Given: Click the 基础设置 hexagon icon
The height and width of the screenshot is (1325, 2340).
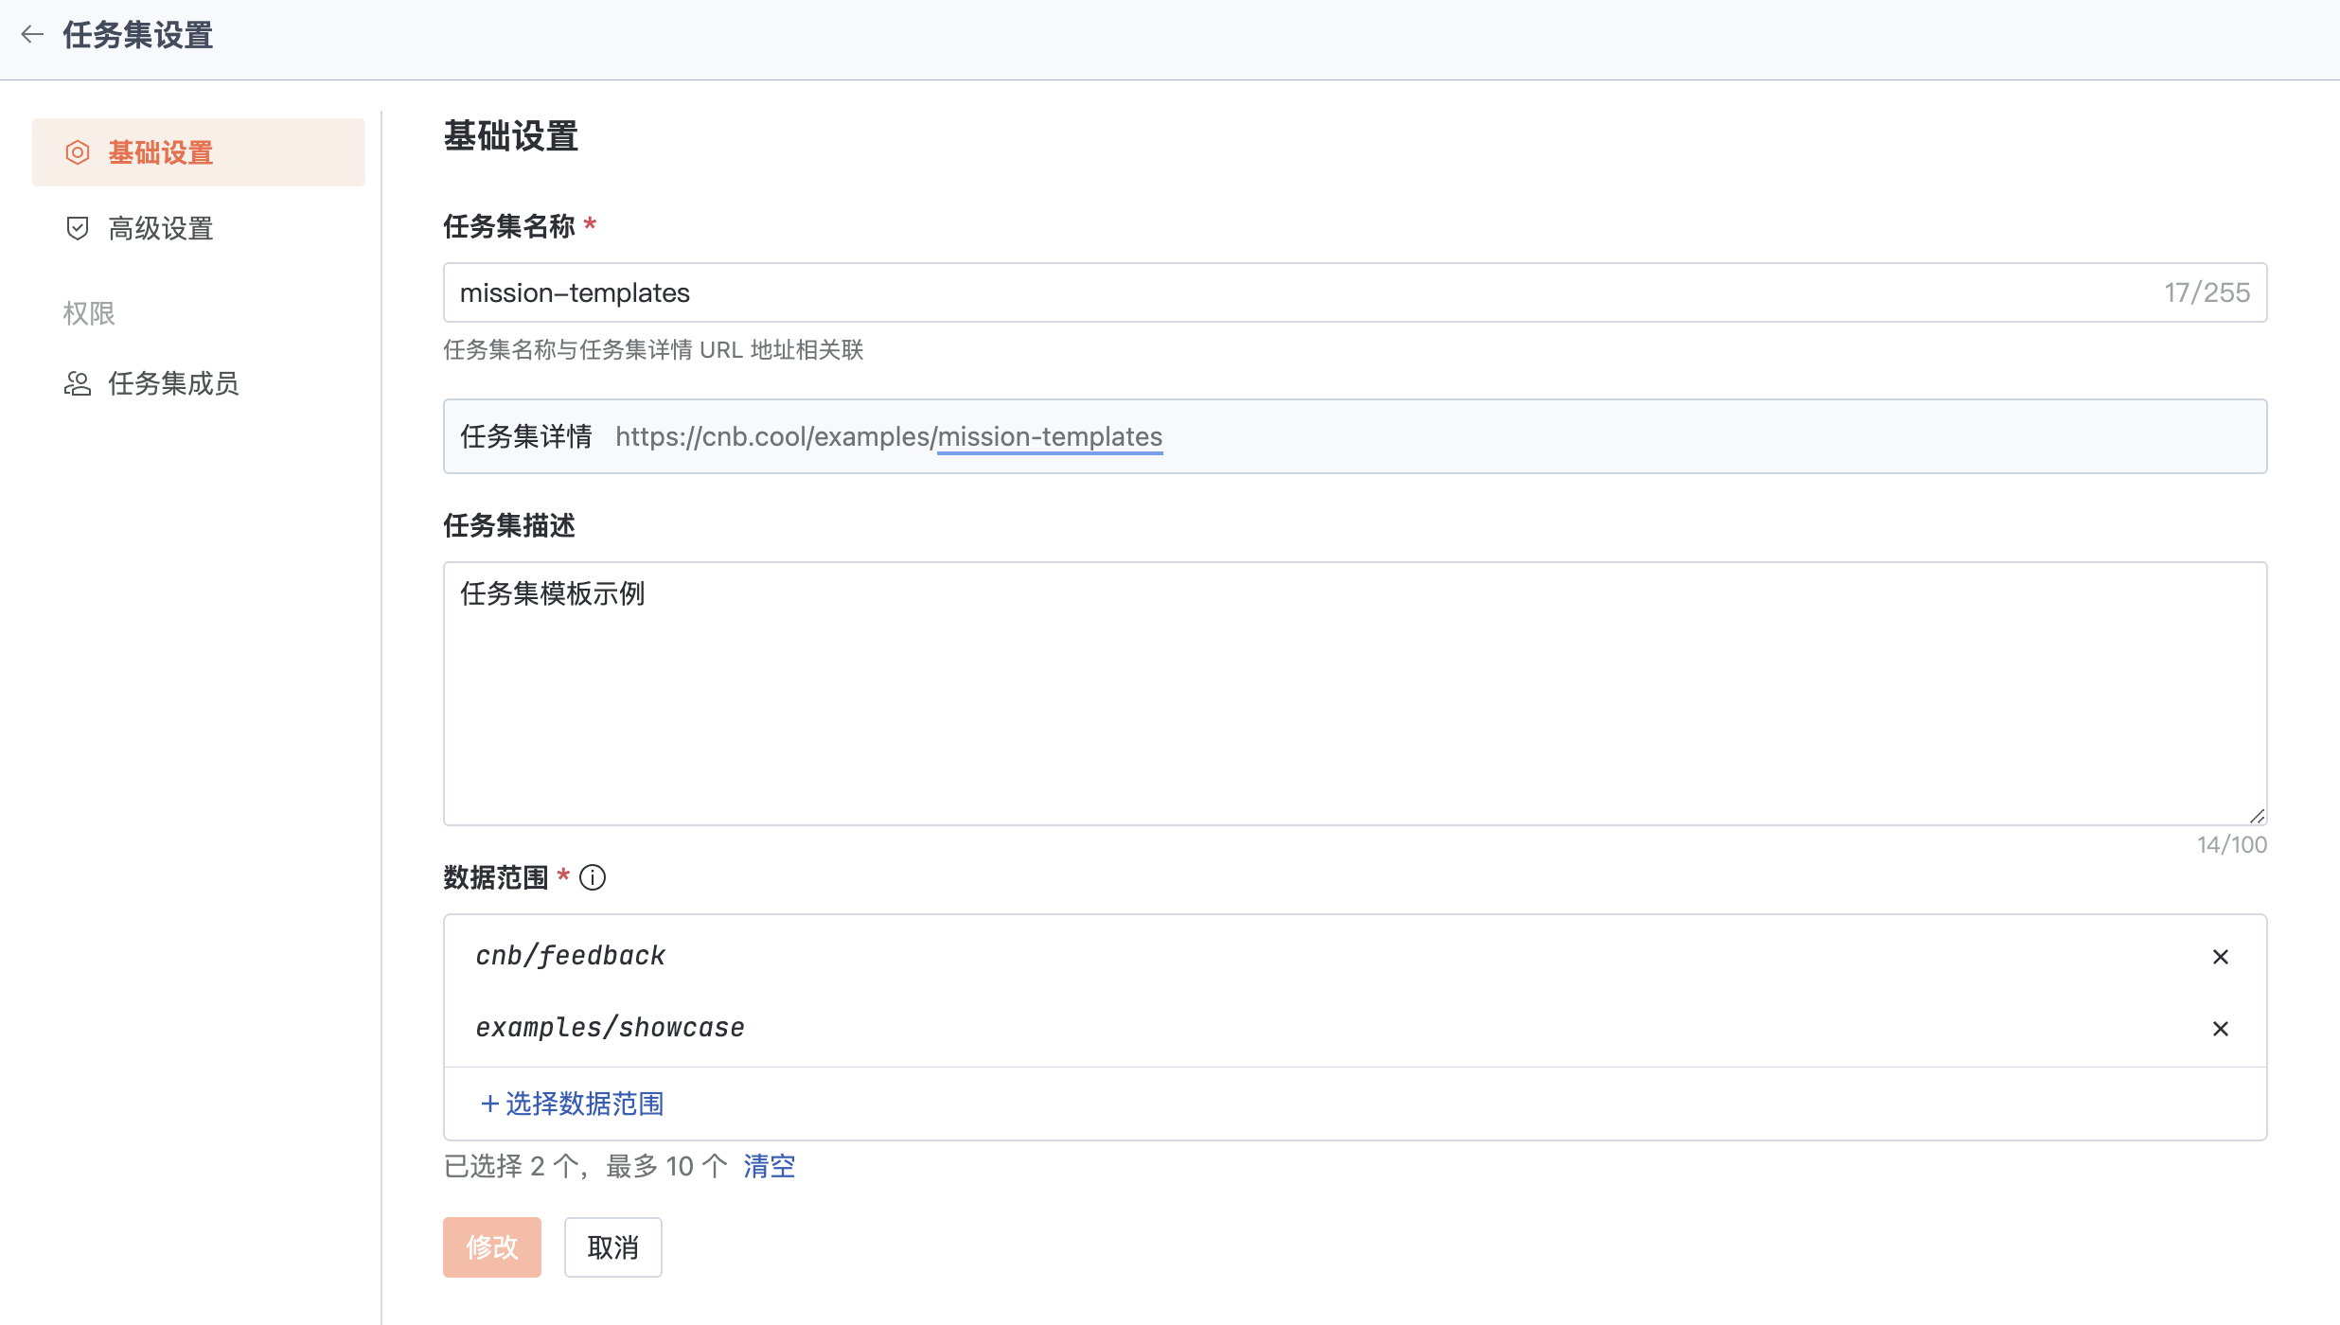Looking at the screenshot, I should pos(78,152).
